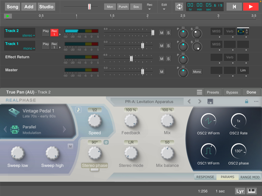Click the rewind to start button
The width and height of the screenshot is (262, 196).
point(234,7)
